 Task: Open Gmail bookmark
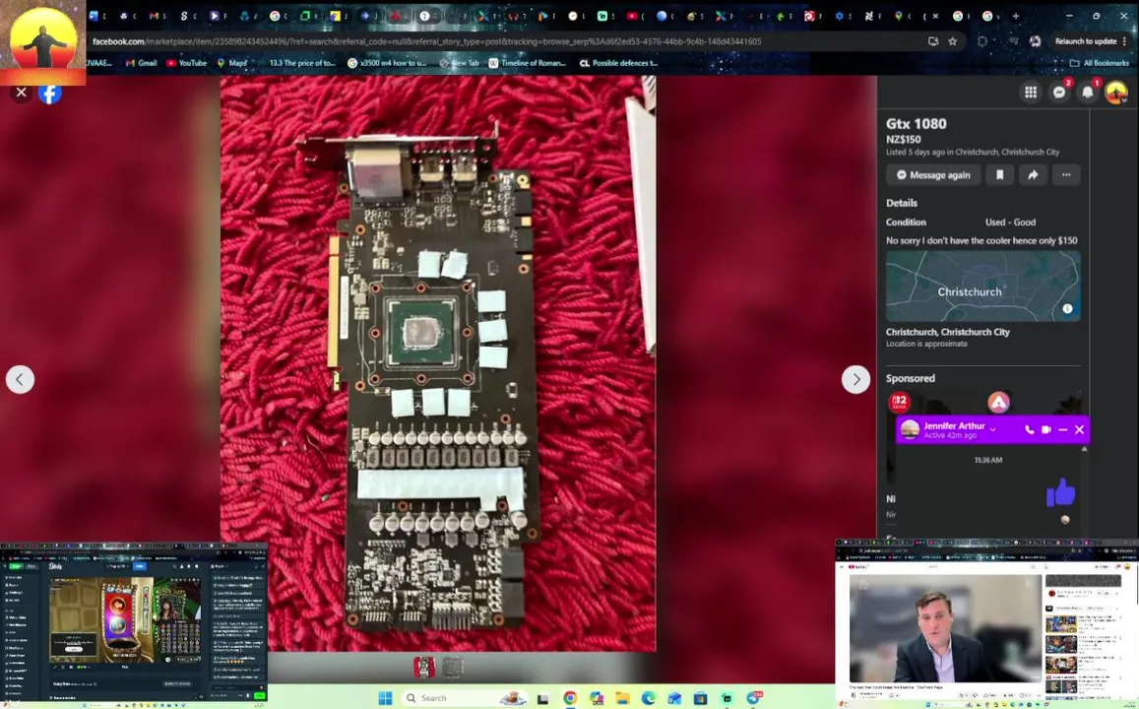[141, 63]
